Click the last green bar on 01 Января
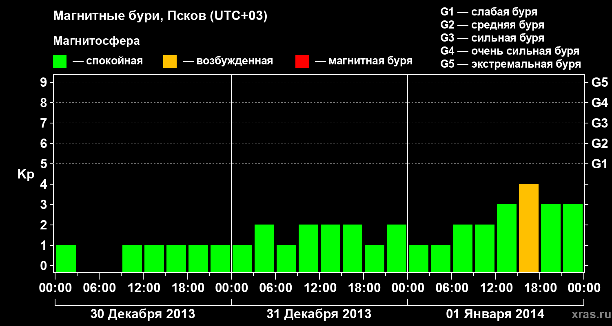This screenshot has height=326, width=612. tap(573, 238)
